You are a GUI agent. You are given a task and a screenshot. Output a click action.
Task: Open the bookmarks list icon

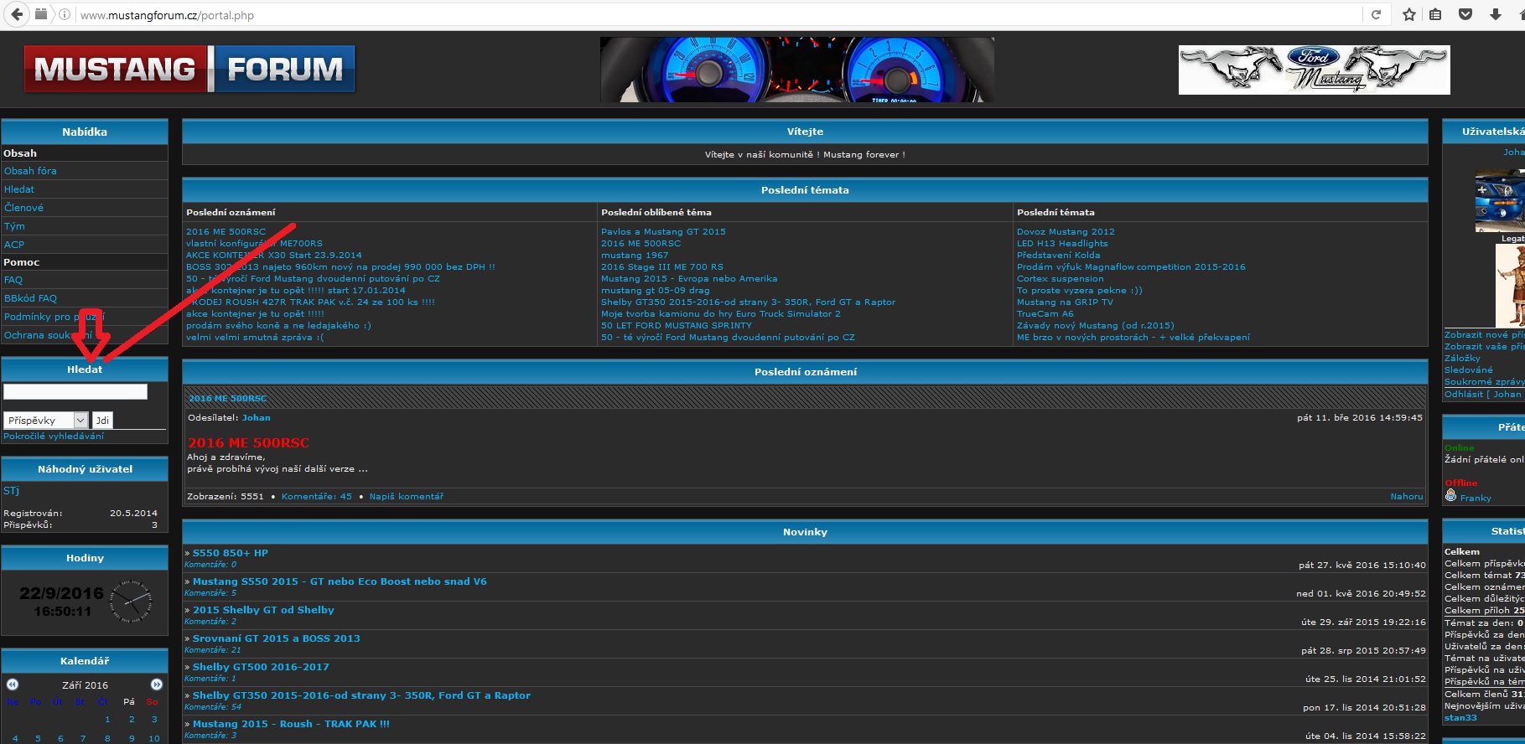1435,14
